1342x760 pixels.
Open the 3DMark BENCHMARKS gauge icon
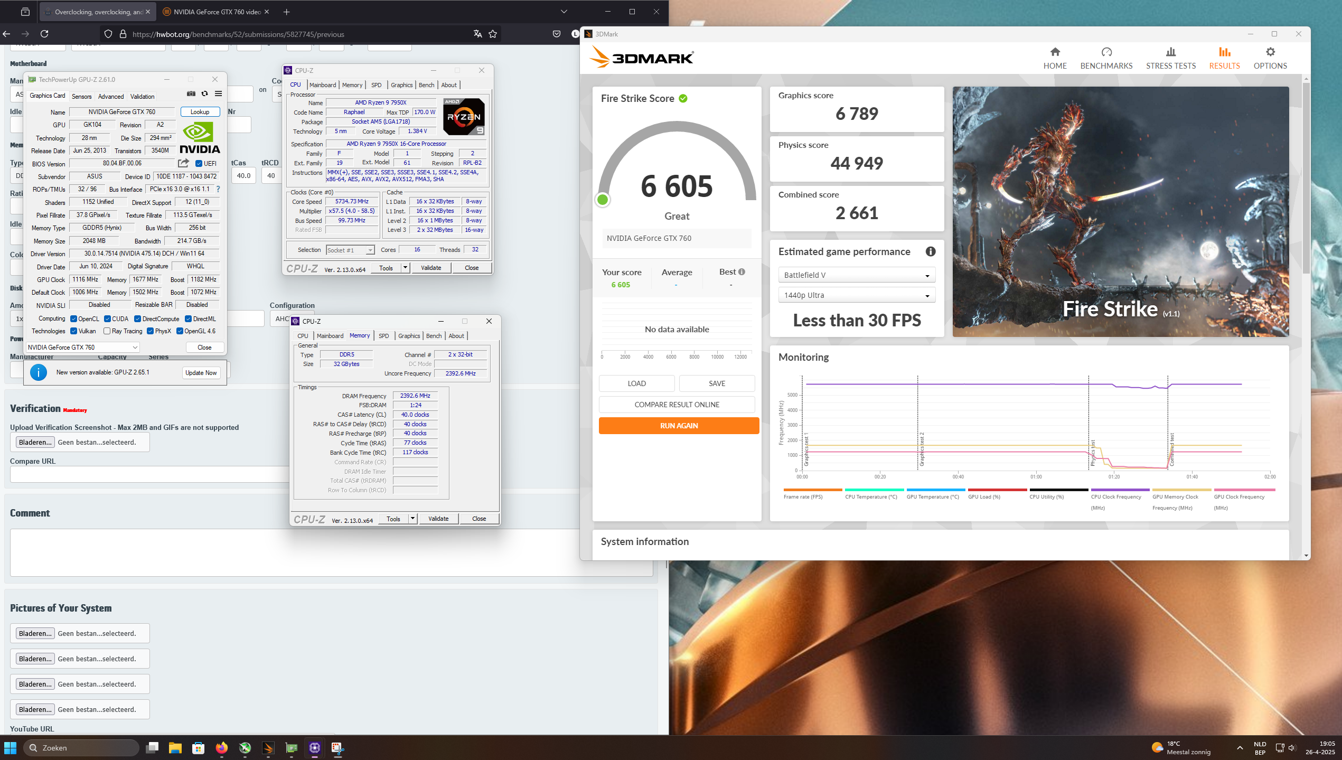(1106, 52)
